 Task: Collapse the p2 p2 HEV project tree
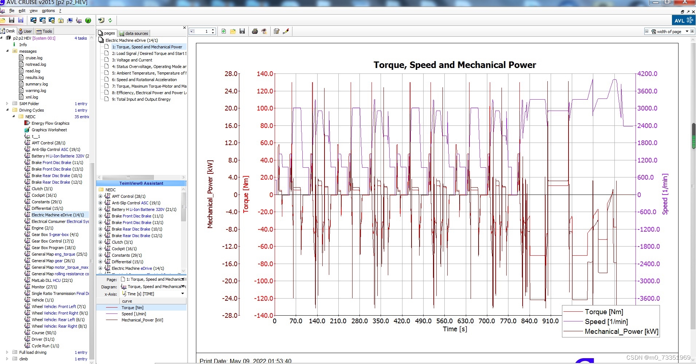(x=1, y=38)
